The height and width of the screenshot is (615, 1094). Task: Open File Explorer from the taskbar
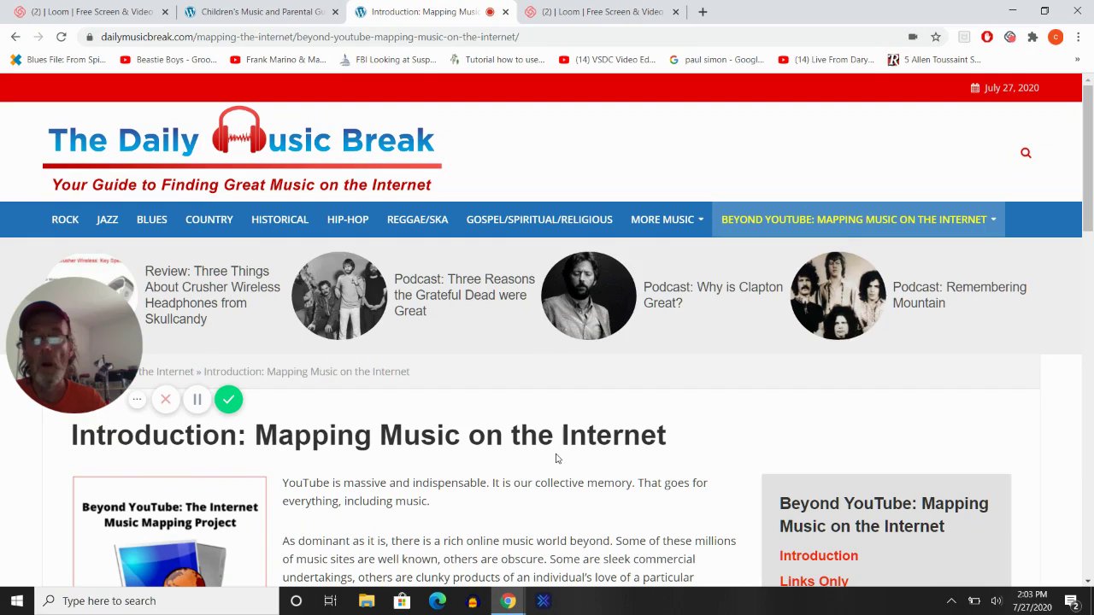pyautogui.click(x=367, y=600)
